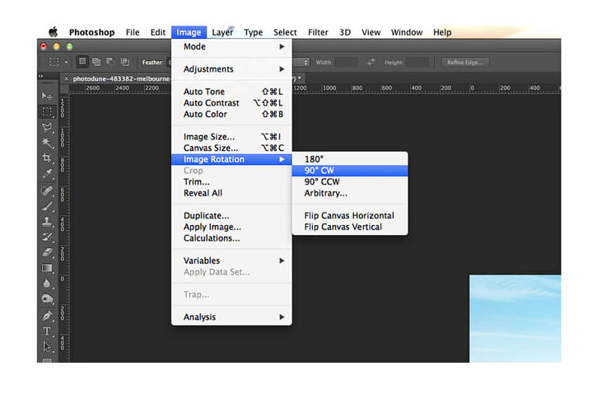The image size is (597, 395).
Task: Select the Eyedropper tool
Action: (47, 174)
